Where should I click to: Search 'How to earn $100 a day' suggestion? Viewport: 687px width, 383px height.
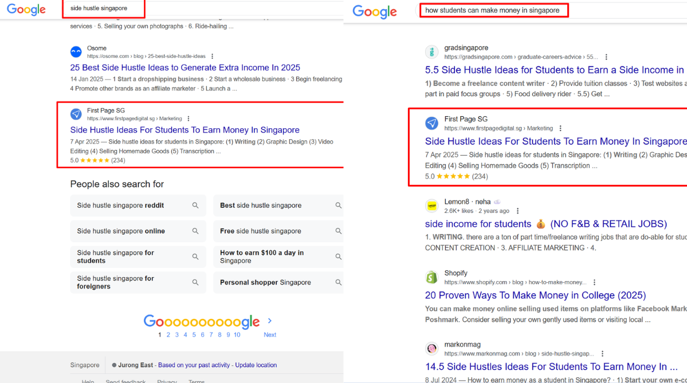pyautogui.click(x=278, y=256)
